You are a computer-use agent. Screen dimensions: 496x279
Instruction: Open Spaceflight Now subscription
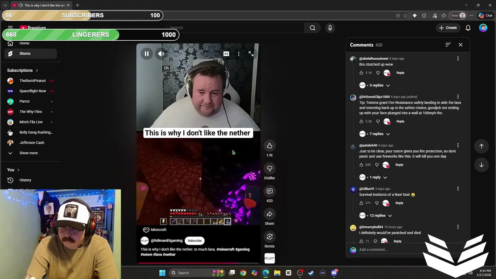point(31,91)
